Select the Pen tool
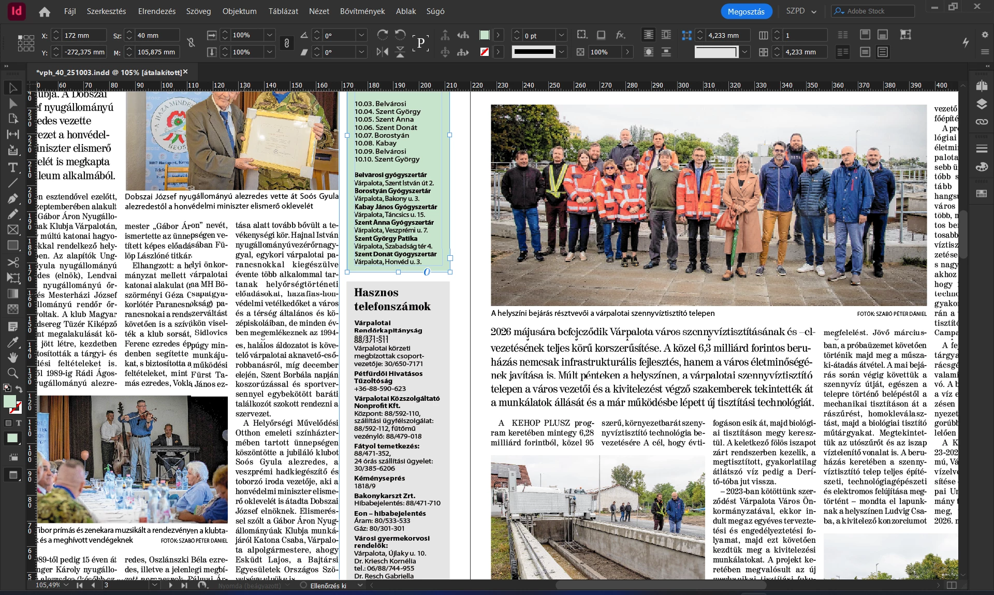The image size is (994, 595). click(13, 198)
